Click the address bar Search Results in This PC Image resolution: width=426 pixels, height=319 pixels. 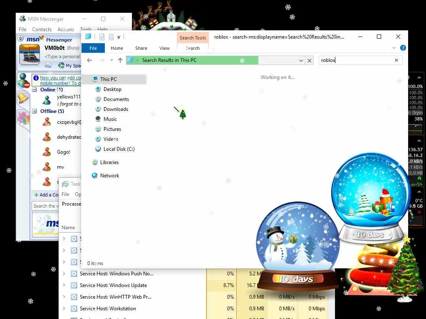pyautogui.click(x=169, y=60)
